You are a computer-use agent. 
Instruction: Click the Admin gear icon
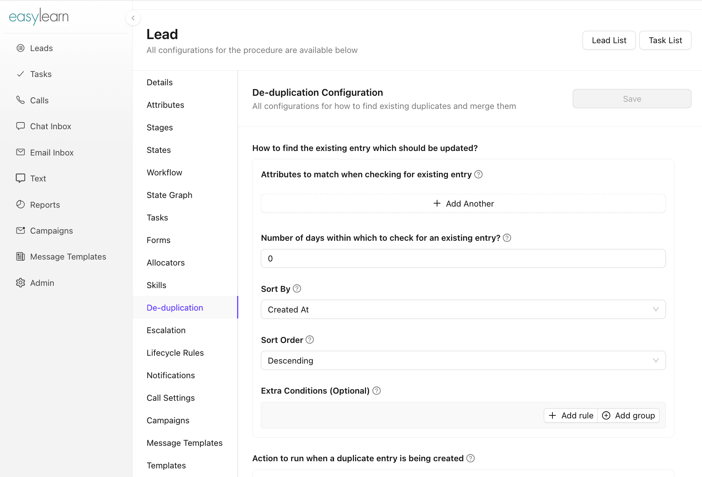(x=21, y=282)
